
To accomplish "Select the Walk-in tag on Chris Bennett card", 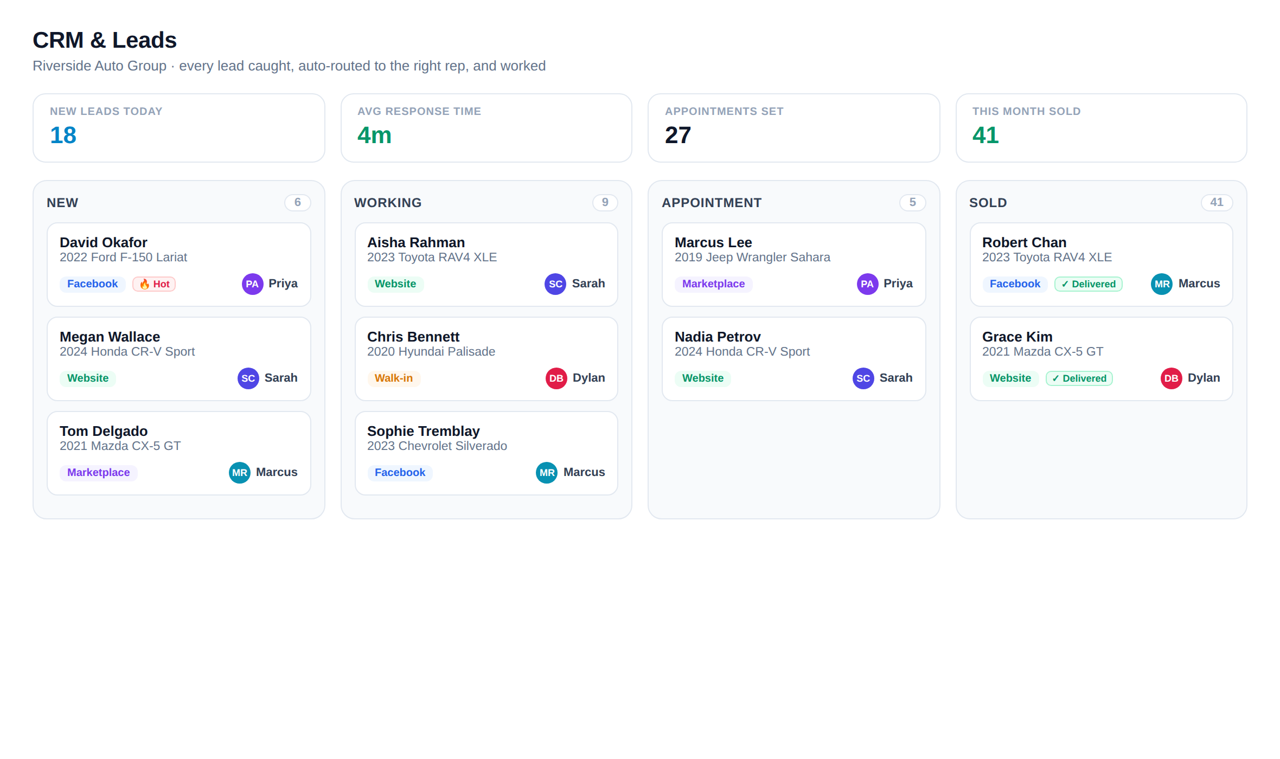I will coord(394,378).
